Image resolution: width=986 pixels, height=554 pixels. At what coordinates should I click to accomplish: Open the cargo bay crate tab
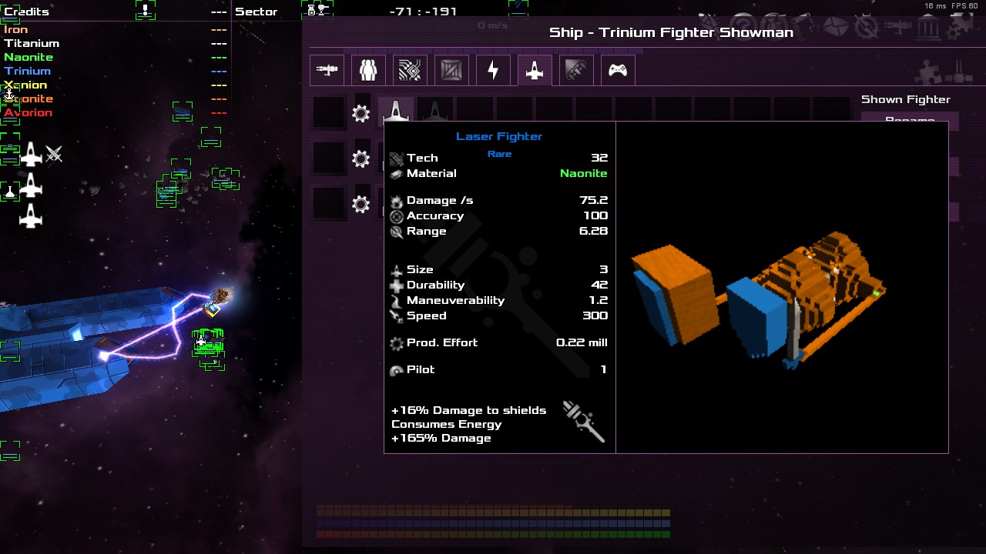[x=451, y=70]
